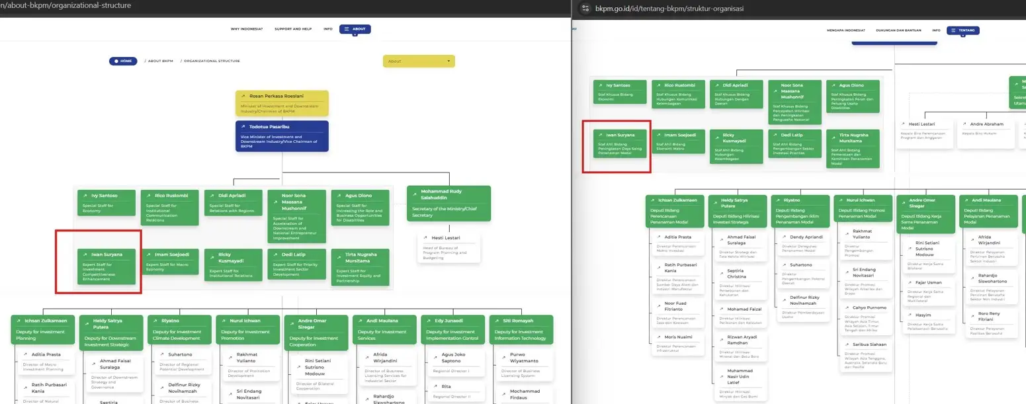This screenshot has width=1026, height=404.
Task: Click ORGANIZATIONAL STRUCTURE breadcrumb link
Action: tap(212, 61)
